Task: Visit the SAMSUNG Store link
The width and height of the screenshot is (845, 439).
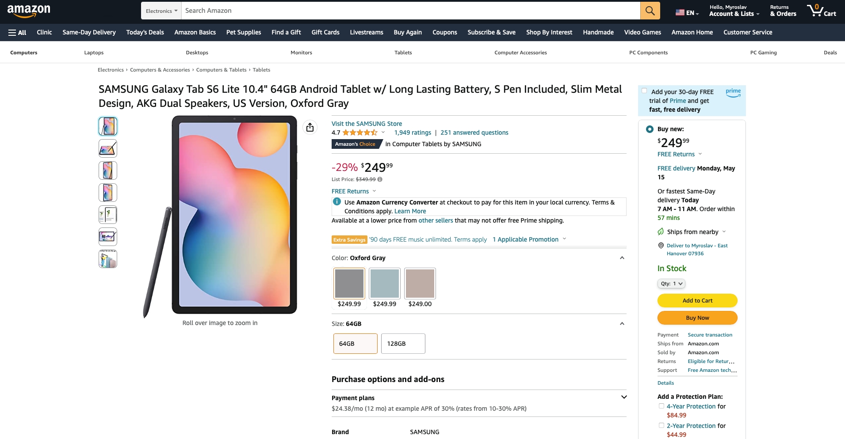Action: [367, 124]
